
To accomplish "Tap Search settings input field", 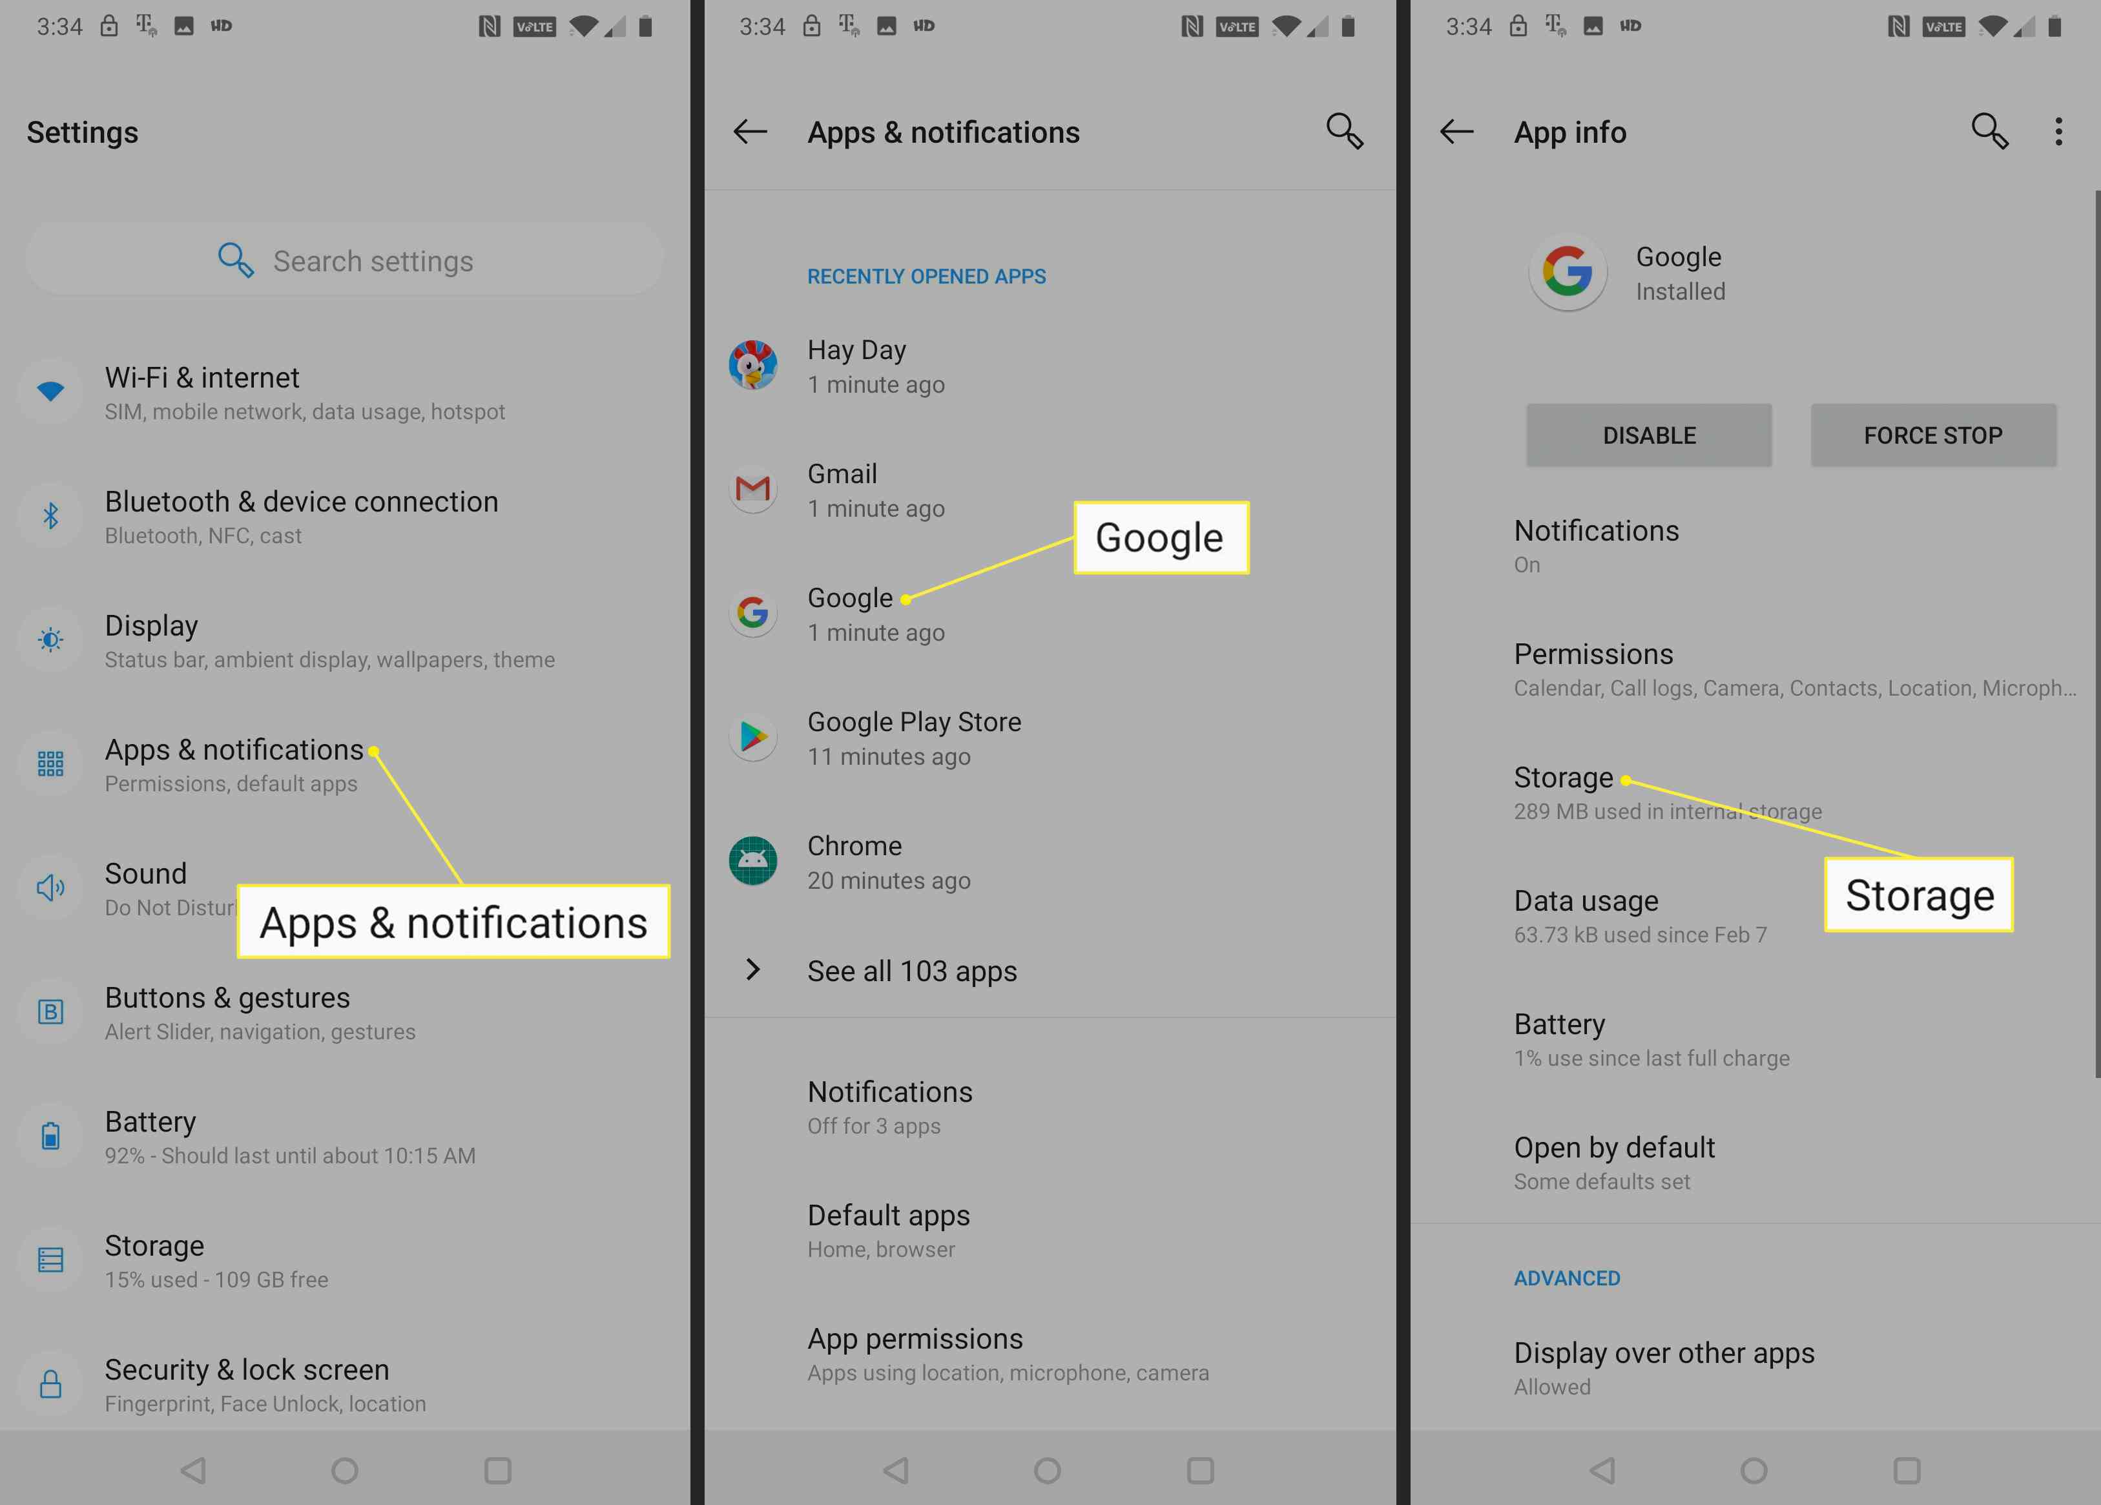I will coord(349,259).
